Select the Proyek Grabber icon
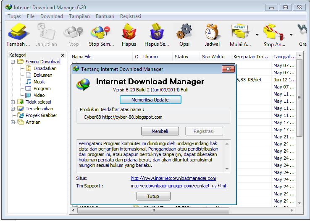 pos(21,115)
